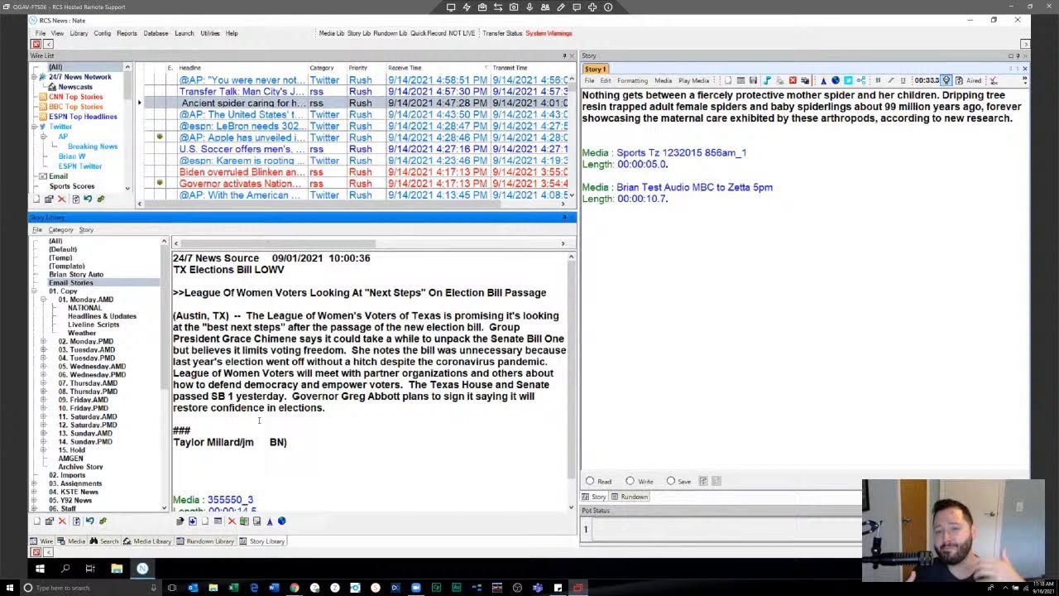Image resolution: width=1059 pixels, height=596 pixels.
Task: Expand the 05. Wednesday.AMD folder
Action: pyautogui.click(x=43, y=366)
